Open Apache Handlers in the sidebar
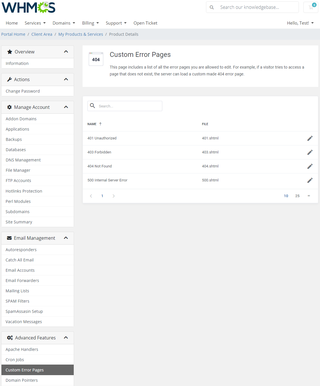This screenshot has height=386, width=320. (37, 349)
